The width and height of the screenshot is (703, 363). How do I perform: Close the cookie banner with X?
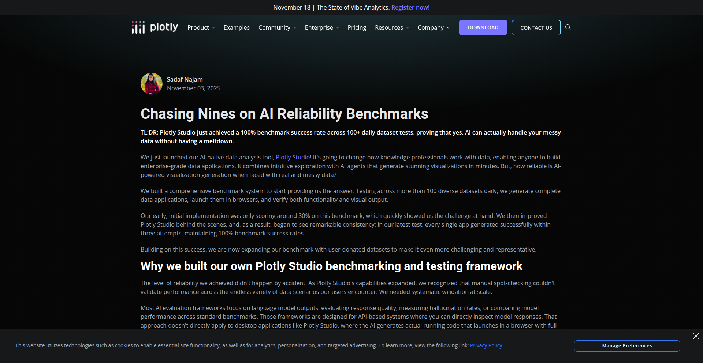click(x=696, y=336)
